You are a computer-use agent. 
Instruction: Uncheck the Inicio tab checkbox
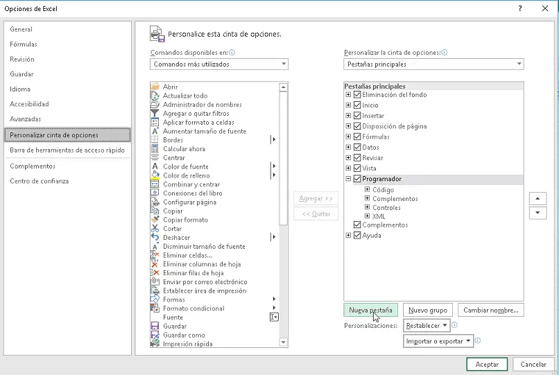point(357,105)
